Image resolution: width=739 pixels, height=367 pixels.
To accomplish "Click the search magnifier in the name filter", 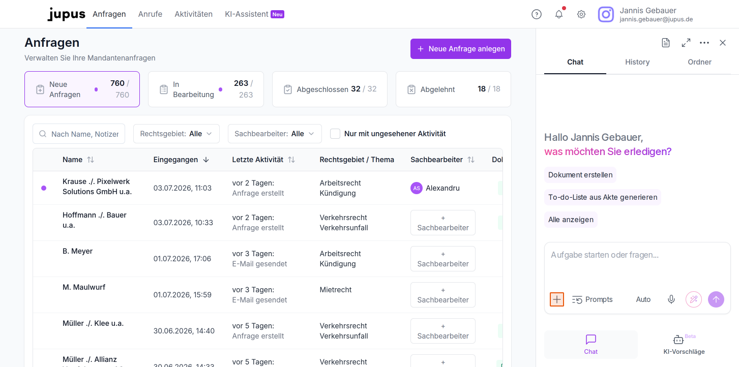I will [x=43, y=134].
